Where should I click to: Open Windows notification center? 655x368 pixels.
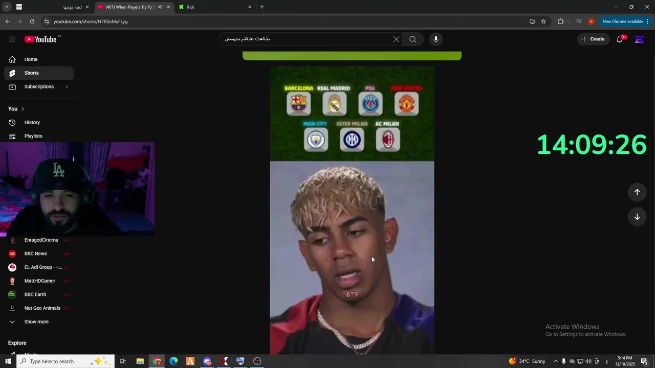[644, 361]
